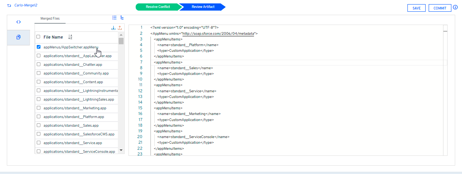
Task: Click the Commit button
Action: point(440,8)
